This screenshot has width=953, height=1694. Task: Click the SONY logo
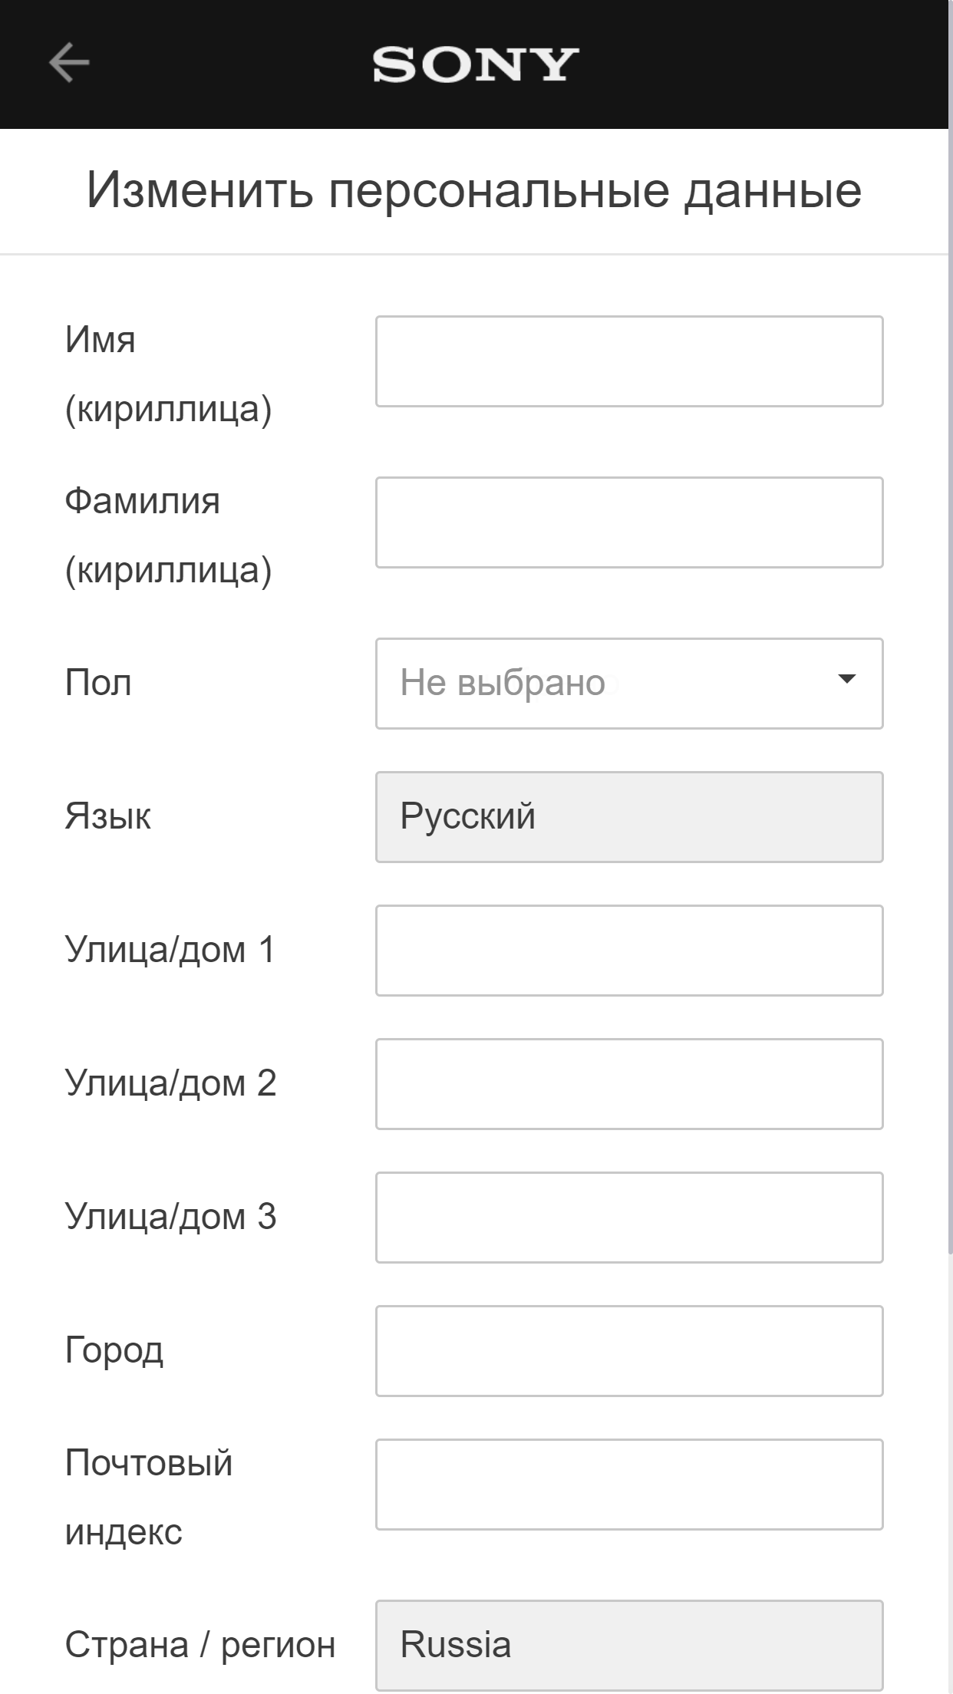click(x=473, y=65)
